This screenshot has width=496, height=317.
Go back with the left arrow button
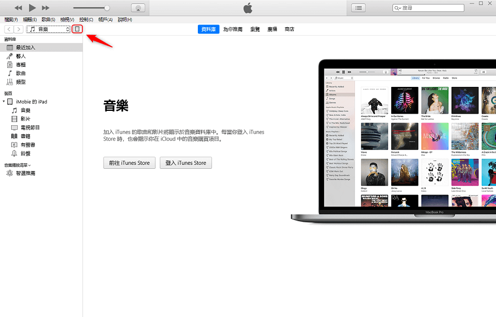click(x=9, y=29)
